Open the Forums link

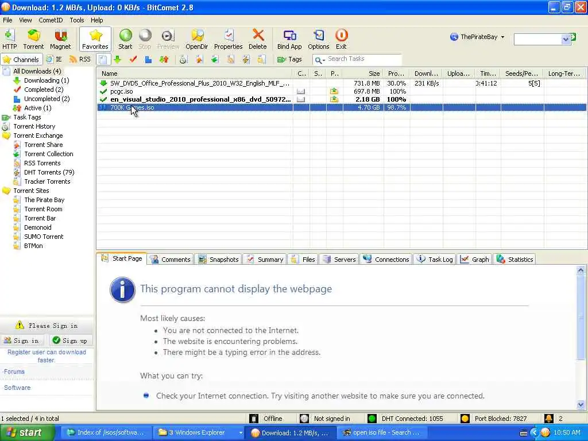click(x=14, y=372)
